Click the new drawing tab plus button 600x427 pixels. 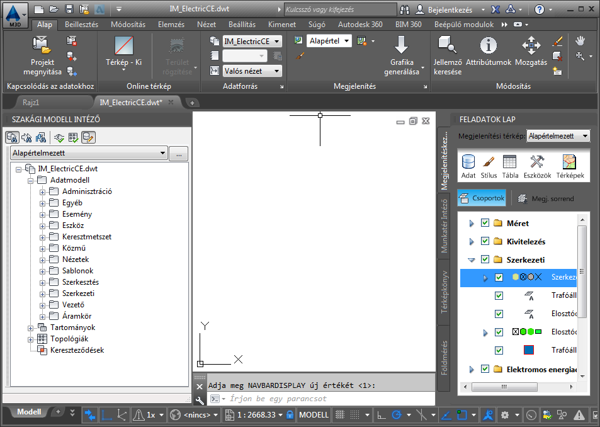click(192, 103)
